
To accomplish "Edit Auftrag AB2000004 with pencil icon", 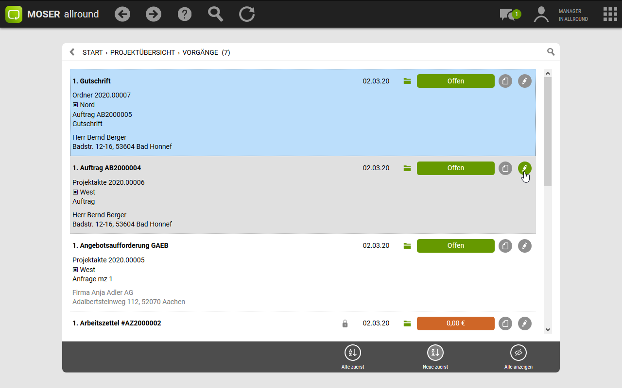I will click(x=524, y=168).
